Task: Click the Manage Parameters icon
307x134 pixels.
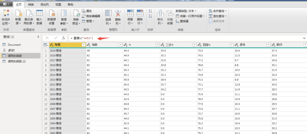Action: [64, 13]
